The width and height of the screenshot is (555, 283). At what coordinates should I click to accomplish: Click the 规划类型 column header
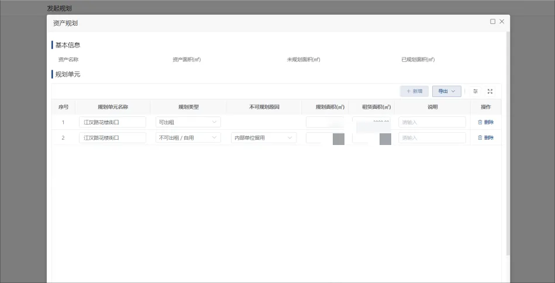coord(188,107)
